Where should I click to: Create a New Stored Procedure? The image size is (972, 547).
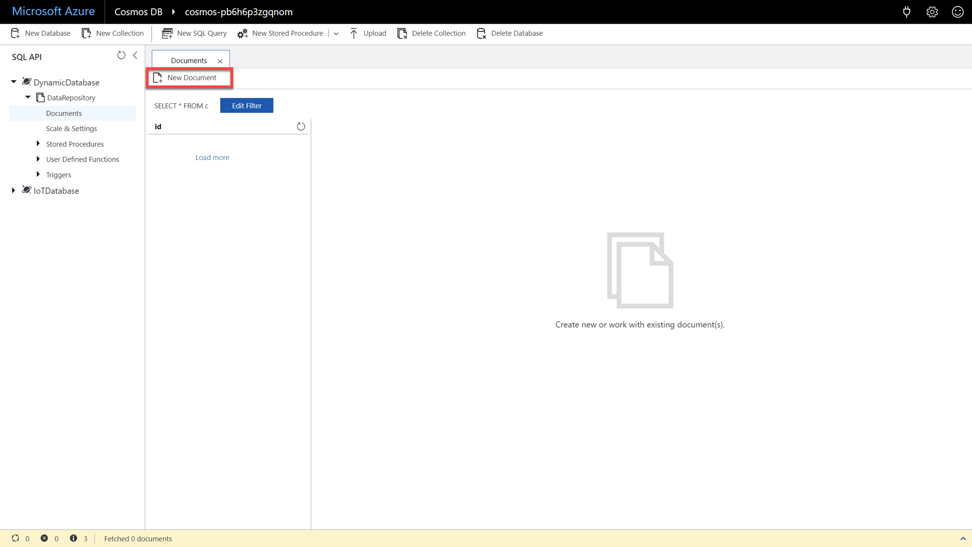click(280, 33)
